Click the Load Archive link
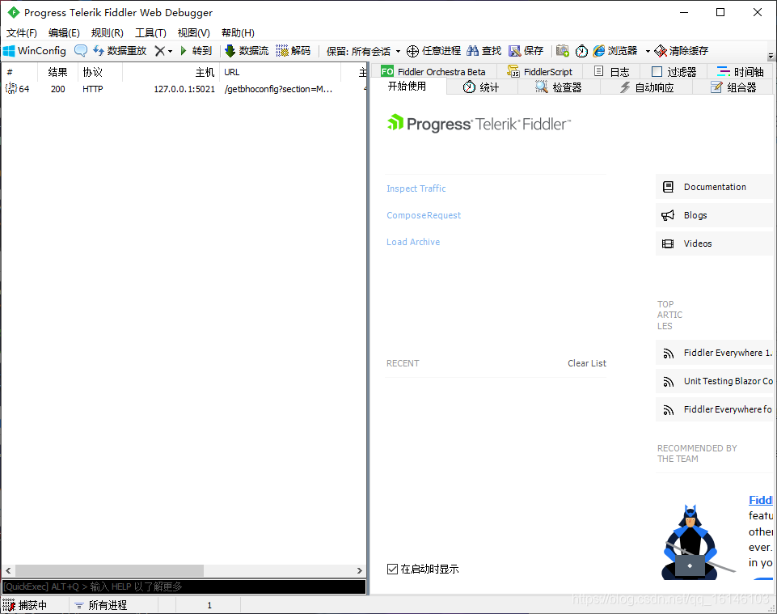Screen dimensions: 777x614 (x=413, y=242)
